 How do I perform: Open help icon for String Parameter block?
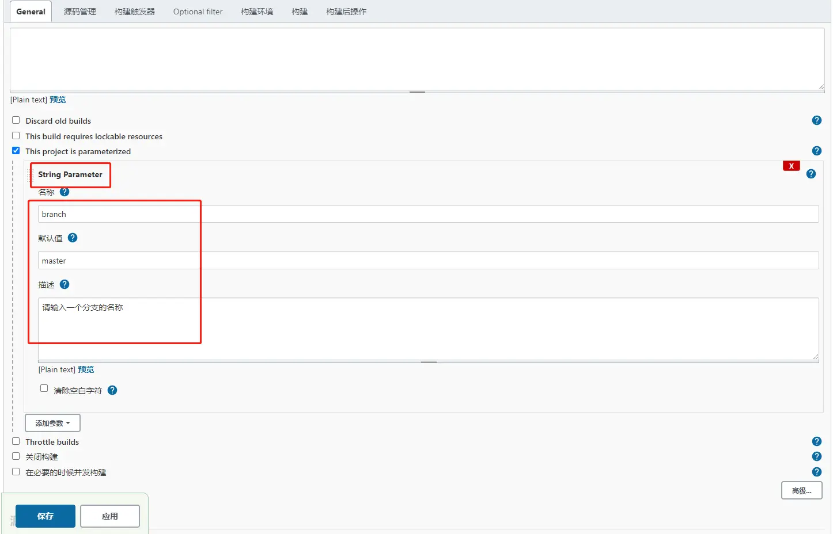811,174
